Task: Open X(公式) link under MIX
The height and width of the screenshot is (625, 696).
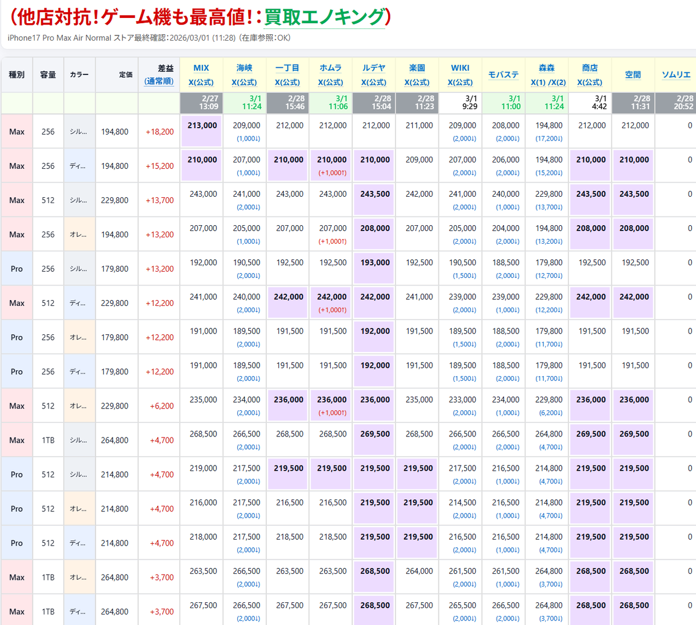Action: [201, 82]
